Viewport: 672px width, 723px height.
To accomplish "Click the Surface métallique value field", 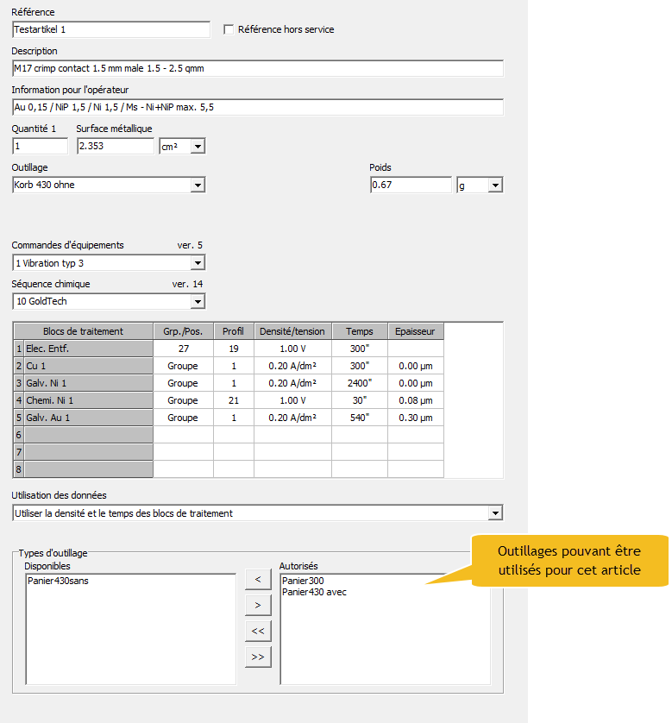I will coord(115,146).
